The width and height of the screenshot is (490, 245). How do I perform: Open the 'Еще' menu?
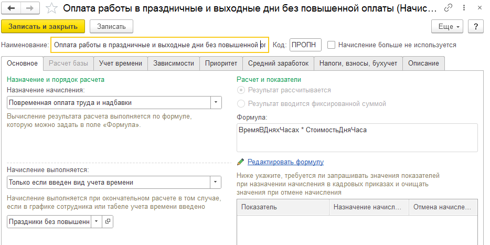[446, 26]
